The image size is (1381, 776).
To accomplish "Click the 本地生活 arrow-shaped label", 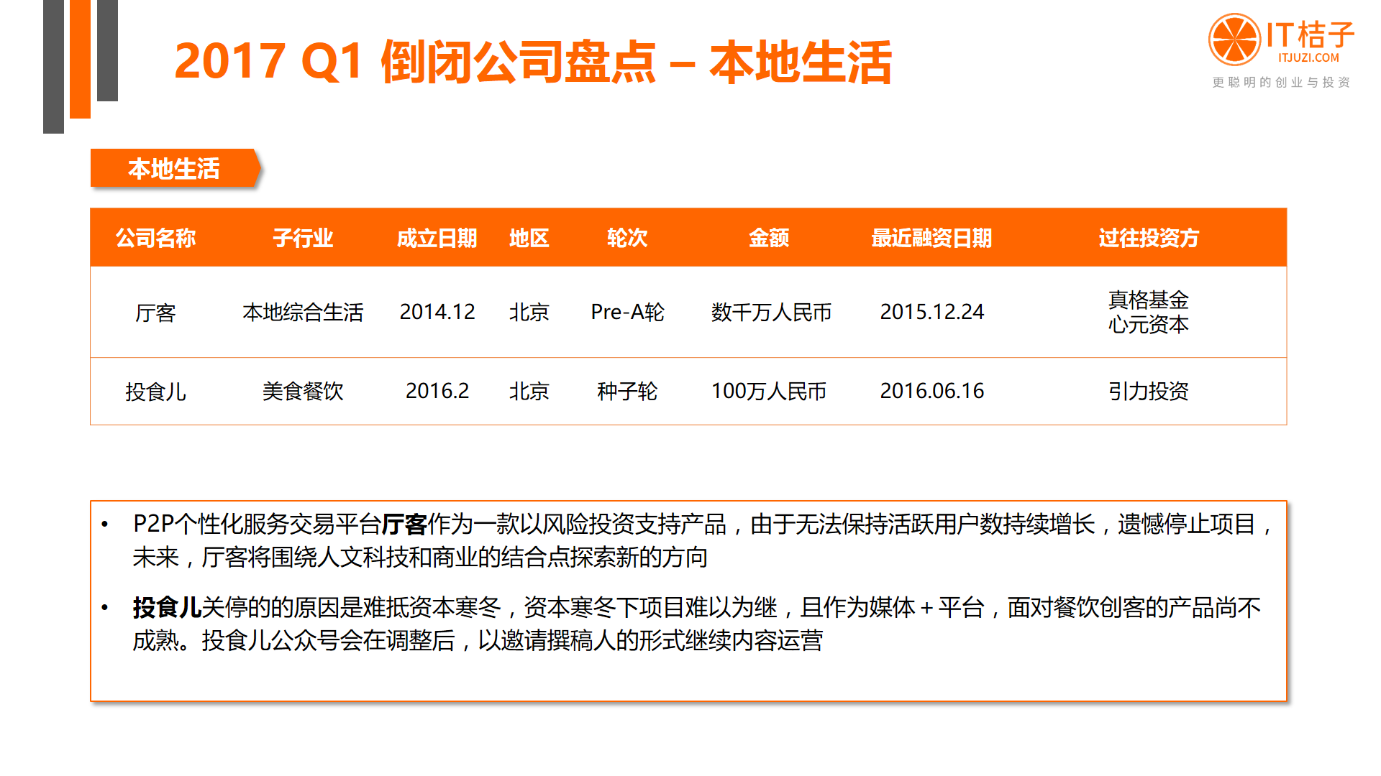I will click(173, 169).
